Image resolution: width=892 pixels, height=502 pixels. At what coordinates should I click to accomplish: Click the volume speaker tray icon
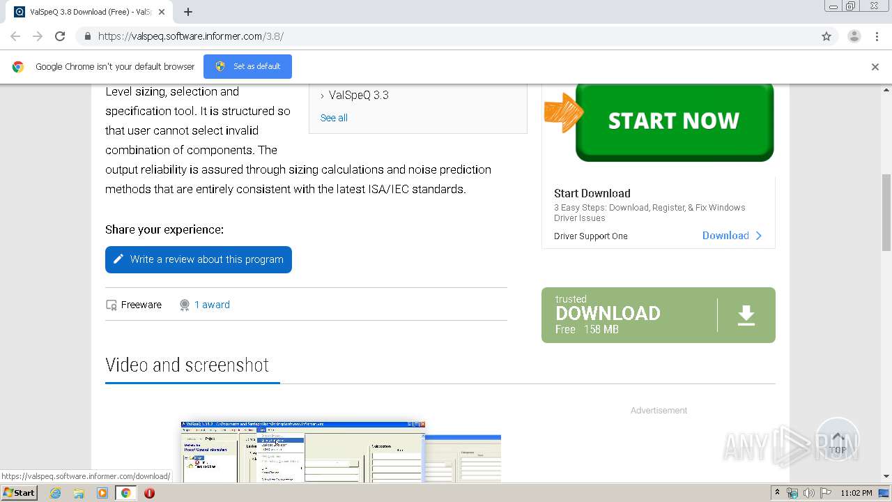tap(808, 493)
